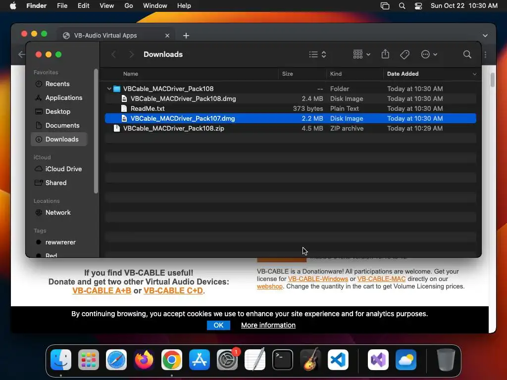This screenshot has width=507, height=380.
Task: Select VBCable_MACDriver_Pack108.dmg file
Action: coord(290,98)
